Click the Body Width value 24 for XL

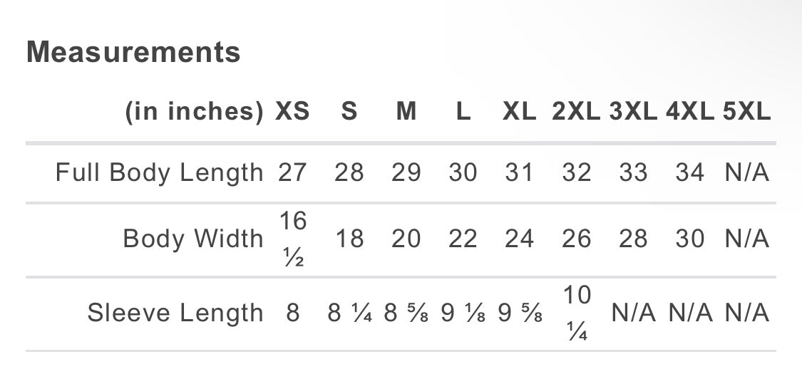519,239
